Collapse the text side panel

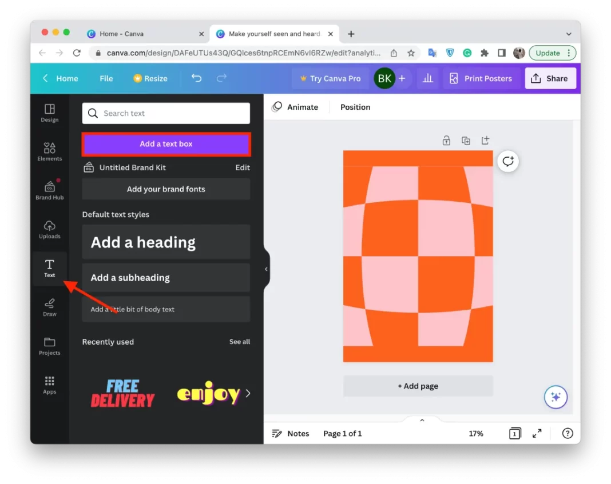coord(266,269)
